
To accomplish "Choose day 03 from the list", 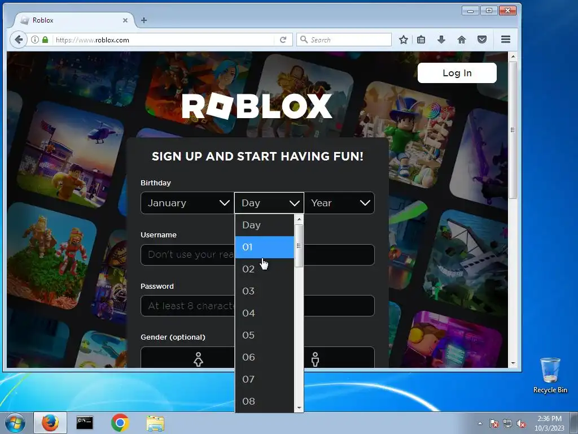I will (x=265, y=291).
